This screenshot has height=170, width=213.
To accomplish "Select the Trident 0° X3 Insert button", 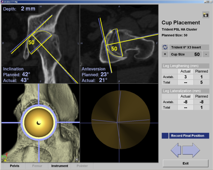I will (189, 47).
